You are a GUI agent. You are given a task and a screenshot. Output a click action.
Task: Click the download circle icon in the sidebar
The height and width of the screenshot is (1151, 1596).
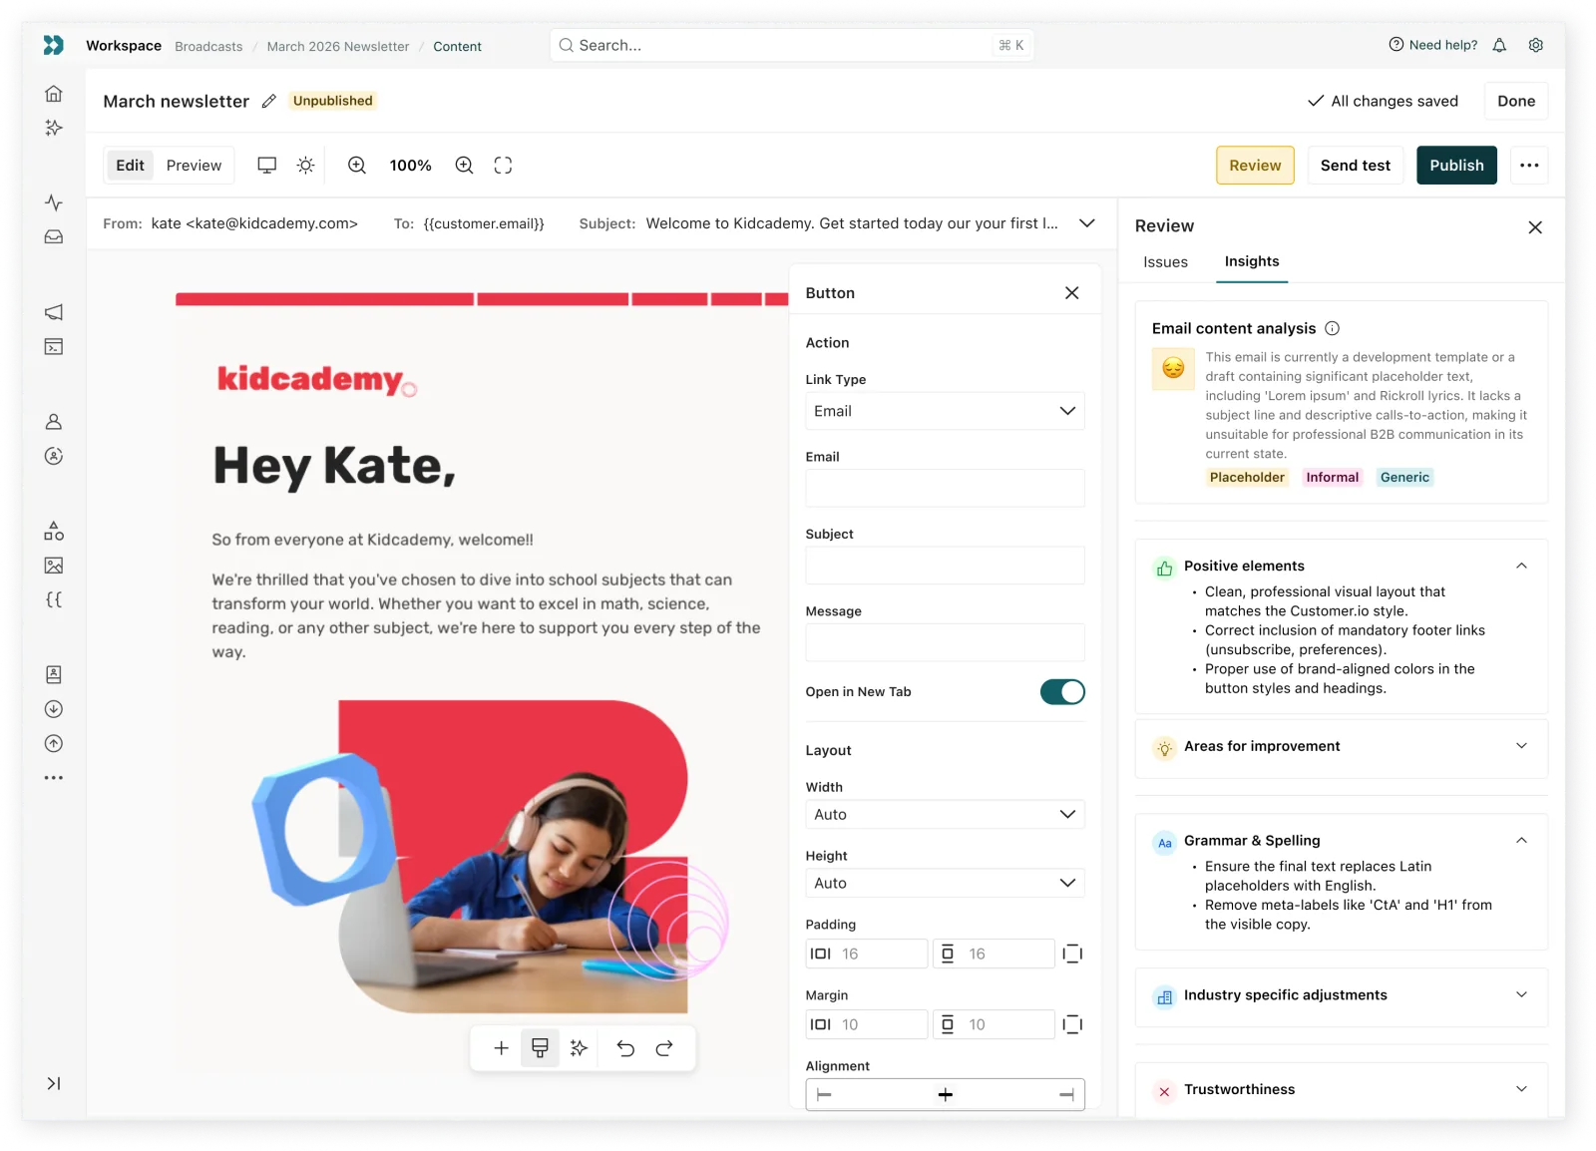[x=54, y=709]
